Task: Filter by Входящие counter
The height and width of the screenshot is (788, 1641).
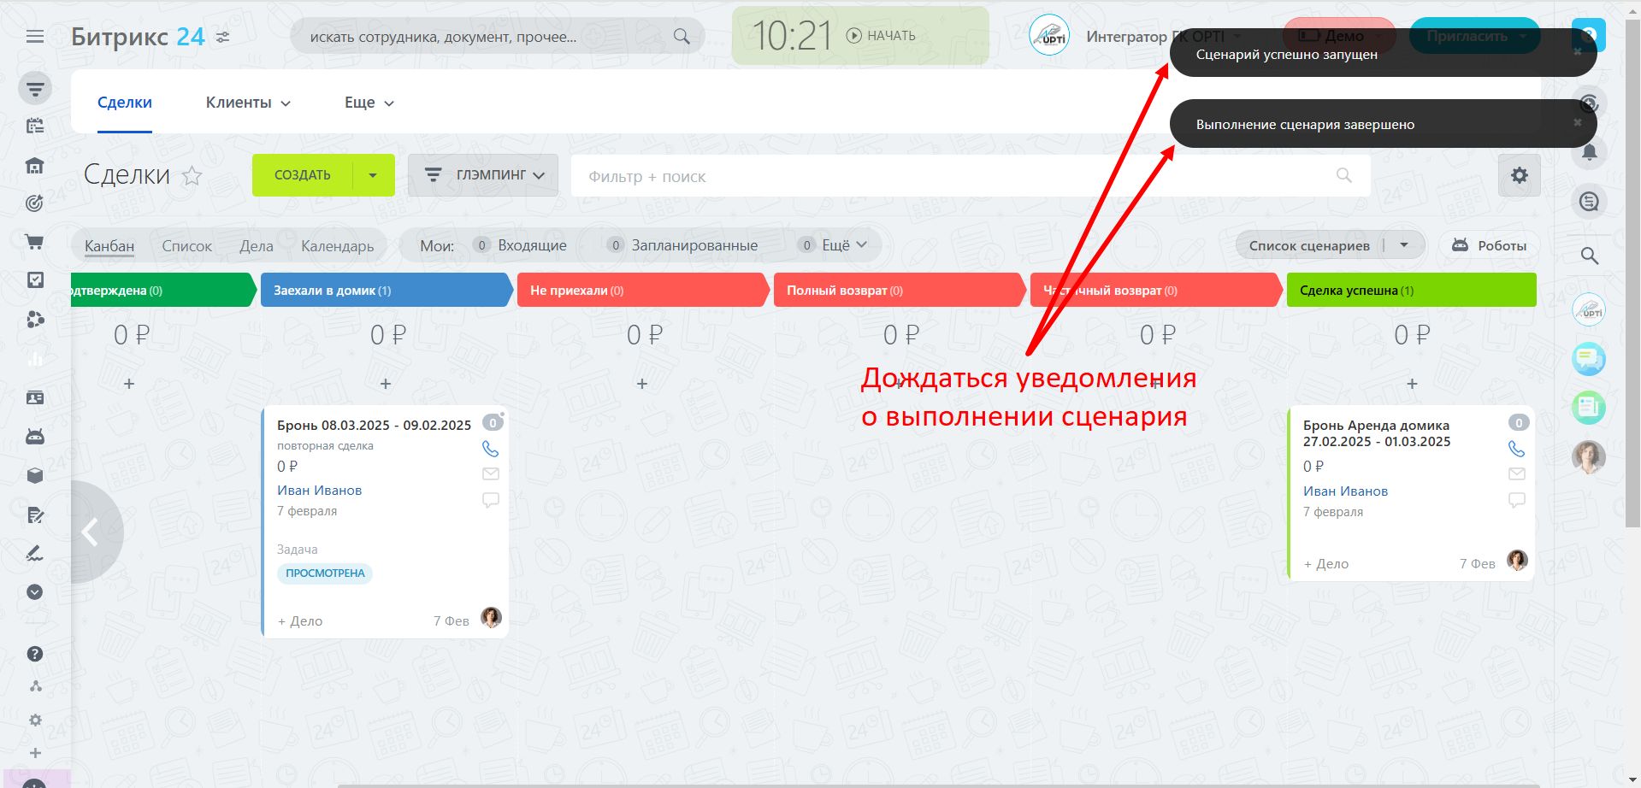Action: [520, 245]
